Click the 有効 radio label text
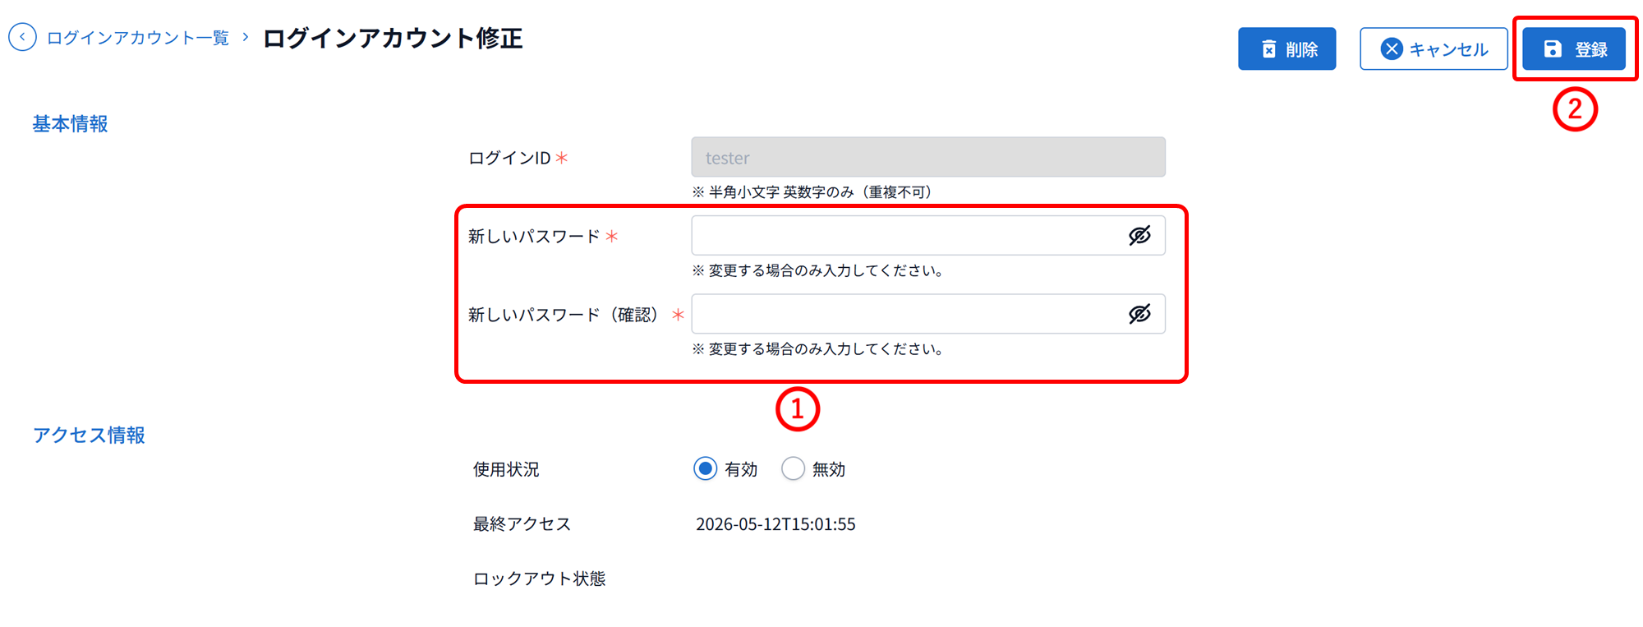The height and width of the screenshot is (627, 1643). 741,469
